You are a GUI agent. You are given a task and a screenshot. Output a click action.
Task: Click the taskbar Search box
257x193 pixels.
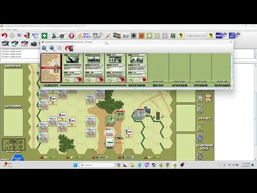tap(97, 165)
